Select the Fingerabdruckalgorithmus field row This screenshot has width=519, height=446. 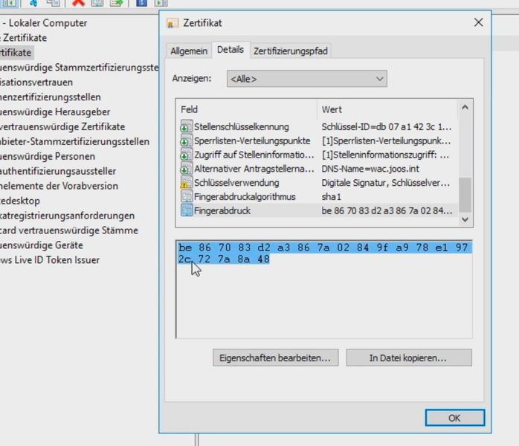[317, 196]
